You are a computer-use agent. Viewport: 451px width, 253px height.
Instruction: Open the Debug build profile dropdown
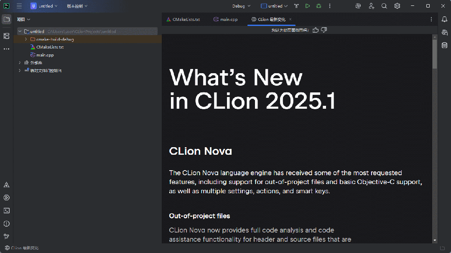pos(241,6)
